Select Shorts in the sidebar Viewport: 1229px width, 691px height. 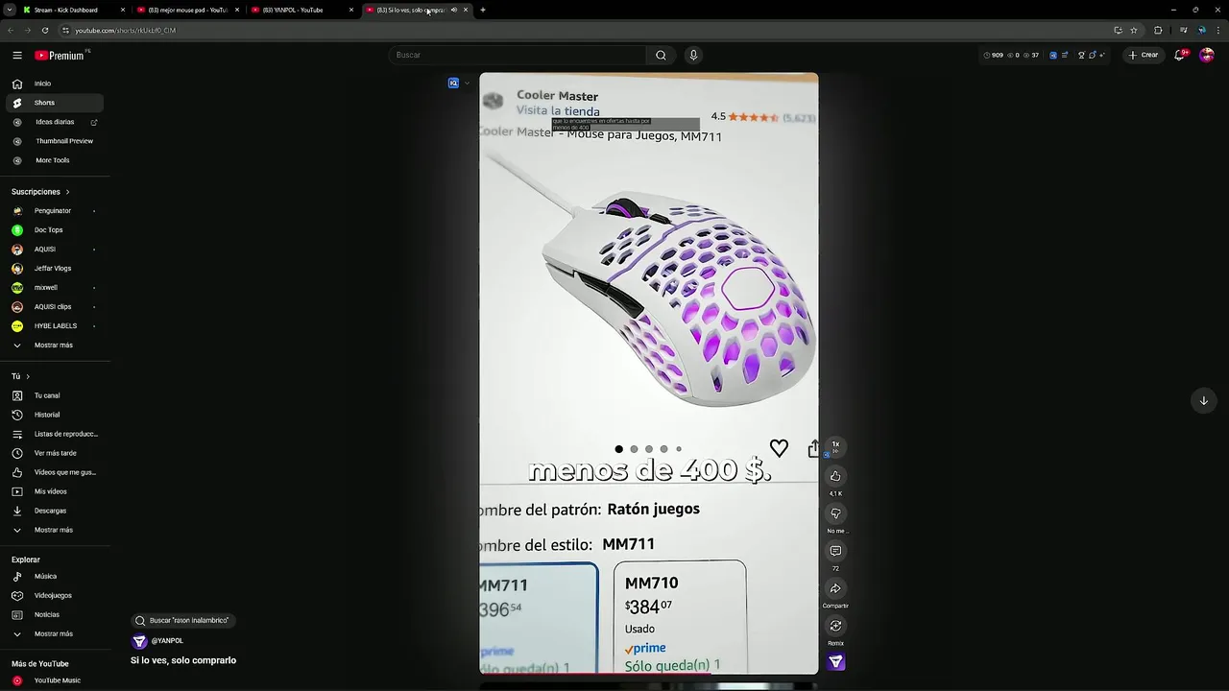pyautogui.click(x=55, y=103)
